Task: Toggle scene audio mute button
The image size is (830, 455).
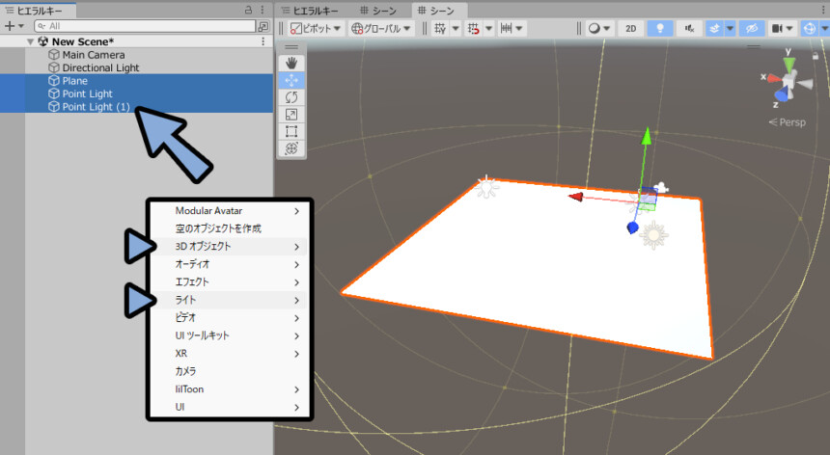Action: 689,28
